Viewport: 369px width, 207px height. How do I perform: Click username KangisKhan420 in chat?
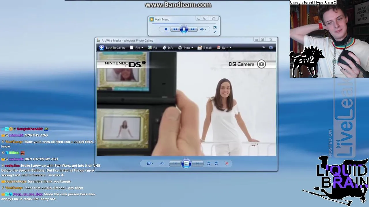click(30, 129)
